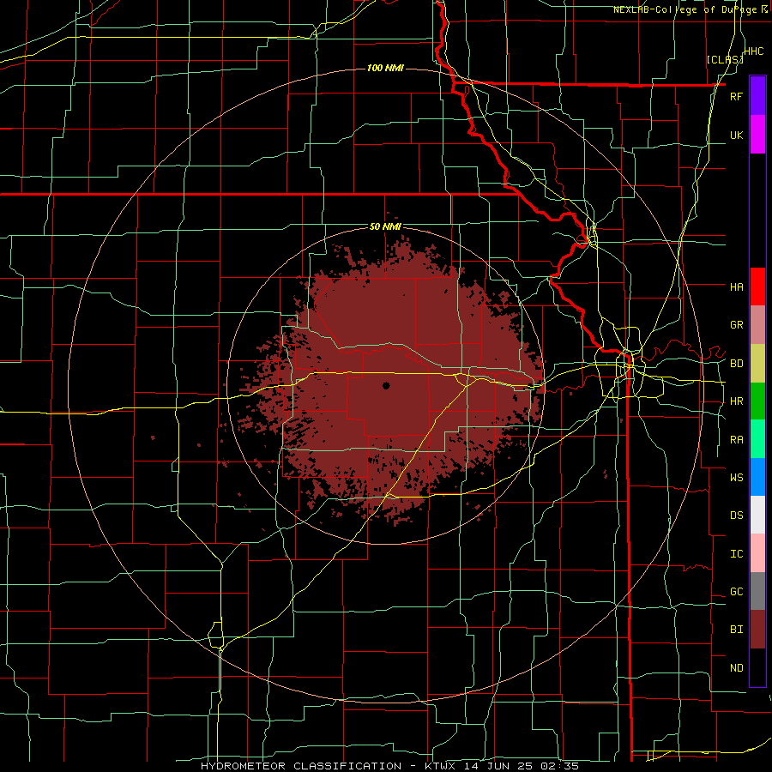Image resolution: width=772 pixels, height=772 pixels.
Task: Click the UK magenta legend swatch
Action: pos(757,135)
